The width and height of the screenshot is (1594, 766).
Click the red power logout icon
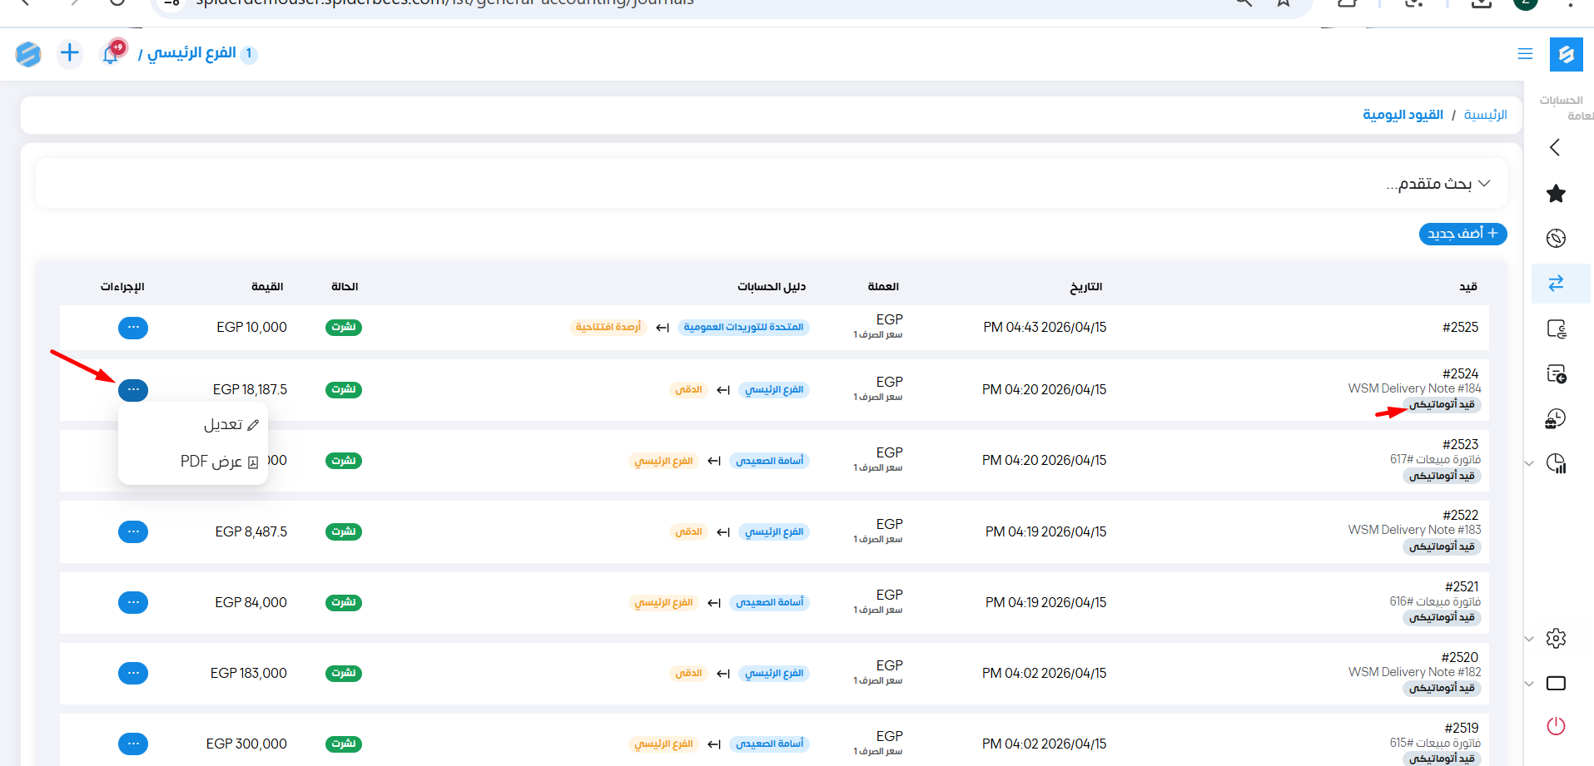[x=1556, y=726]
